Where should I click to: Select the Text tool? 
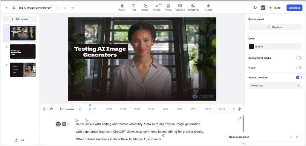pyautogui.click(x=134, y=7)
